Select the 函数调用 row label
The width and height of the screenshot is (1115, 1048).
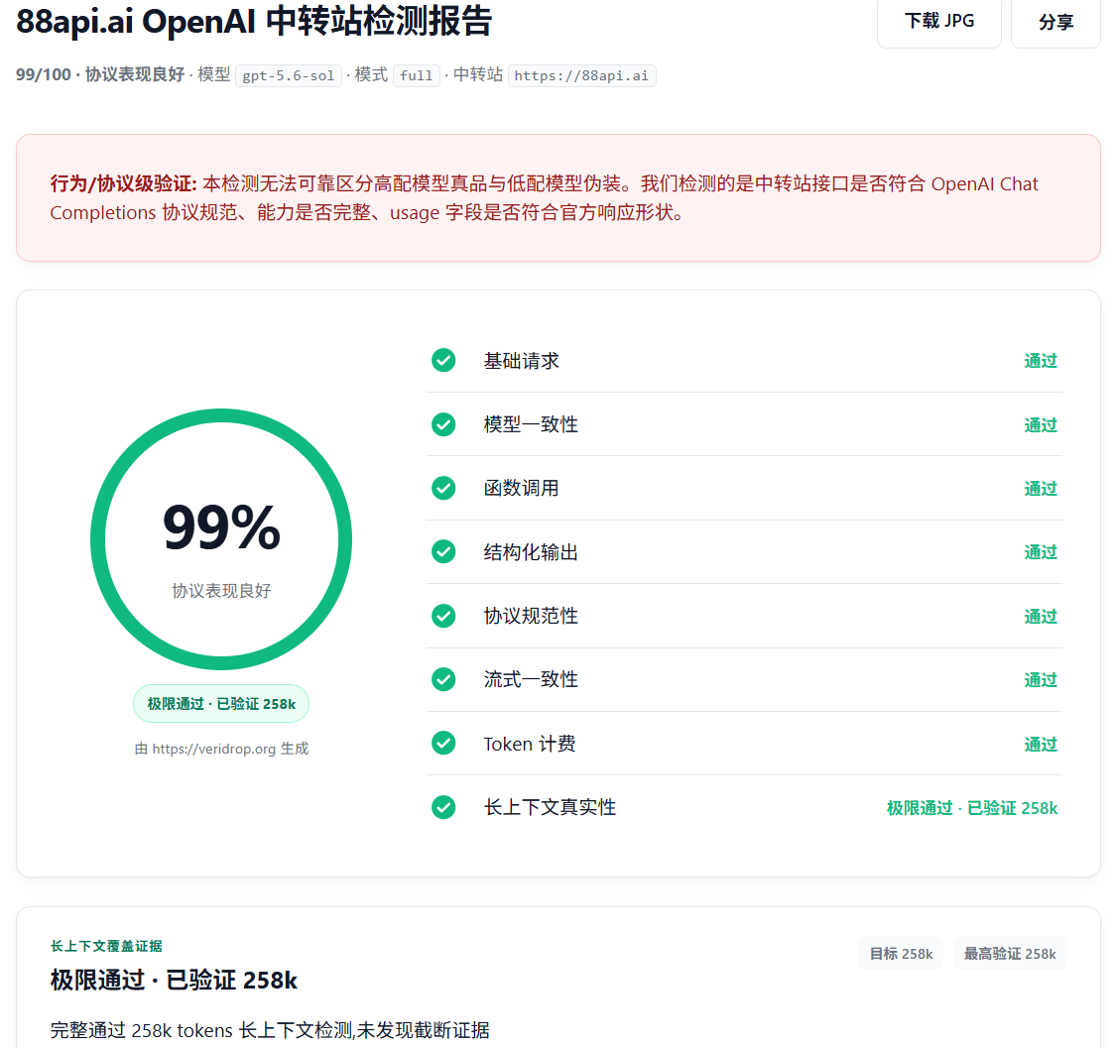click(521, 488)
